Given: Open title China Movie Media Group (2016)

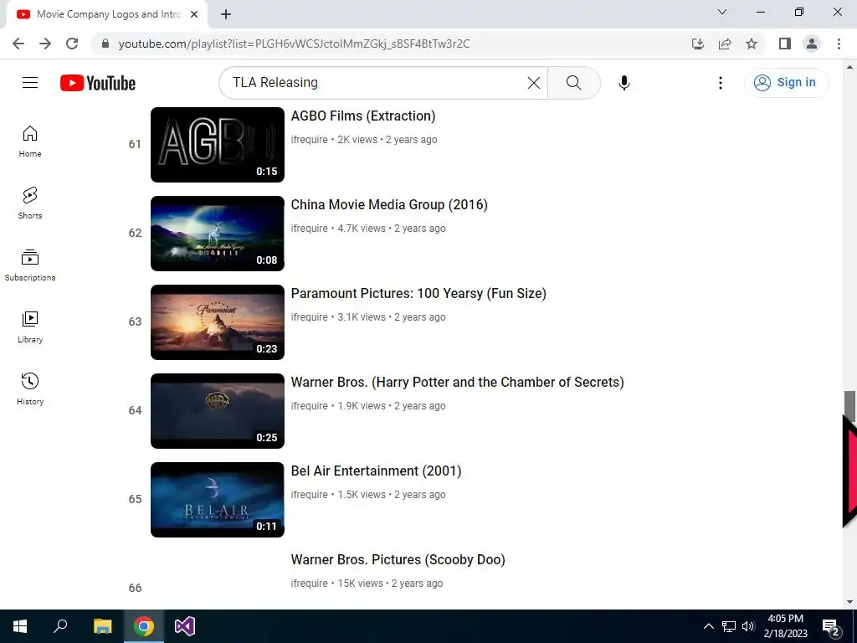Looking at the screenshot, I should (389, 204).
